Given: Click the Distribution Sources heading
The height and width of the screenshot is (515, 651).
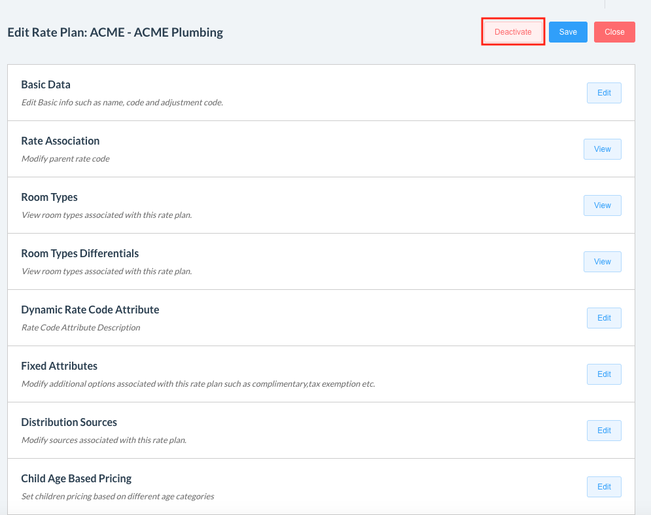Looking at the screenshot, I should coord(69,422).
